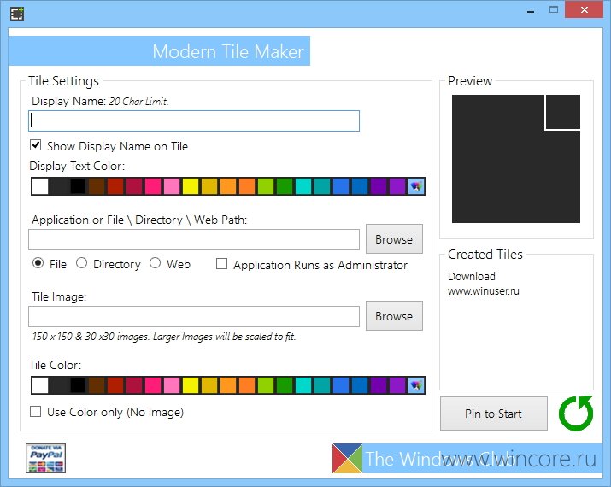
Task: Select the Directory radio option
Action: (81, 263)
